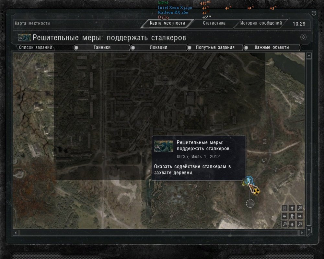Image resolution: width=324 pixels, height=259 pixels.
Task: Click the D3D9 FPS overlay readout
Action: click(184, 17)
